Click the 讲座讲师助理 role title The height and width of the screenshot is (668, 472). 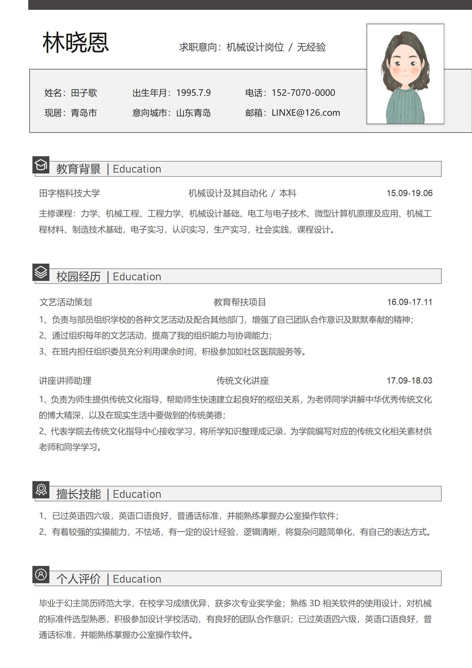point(65,381)
